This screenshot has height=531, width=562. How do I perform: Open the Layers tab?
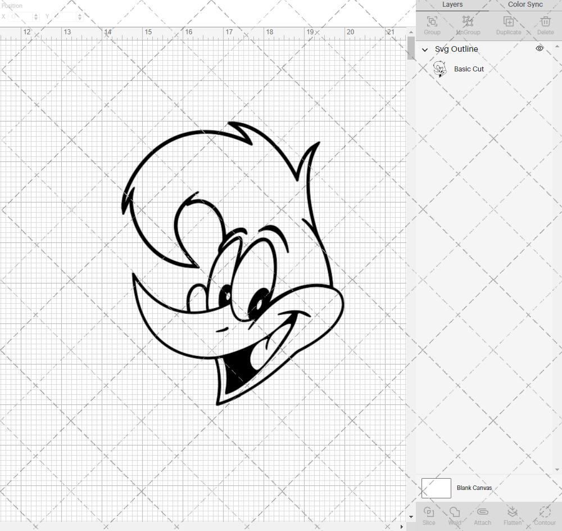[452, 4]
